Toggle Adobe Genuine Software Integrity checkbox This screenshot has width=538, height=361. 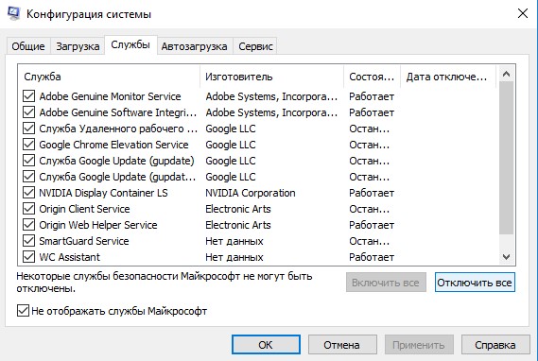tap(28, 112)
